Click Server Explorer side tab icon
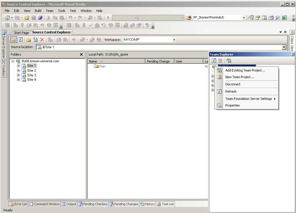The image size is (296, 213). [4, 33]
